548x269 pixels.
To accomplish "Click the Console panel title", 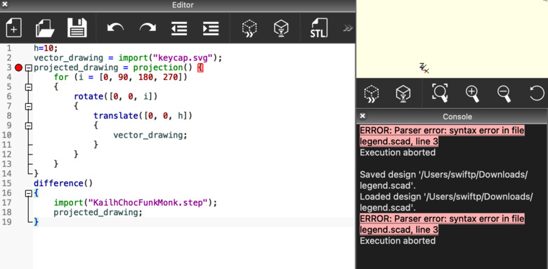I will [457, 117].
